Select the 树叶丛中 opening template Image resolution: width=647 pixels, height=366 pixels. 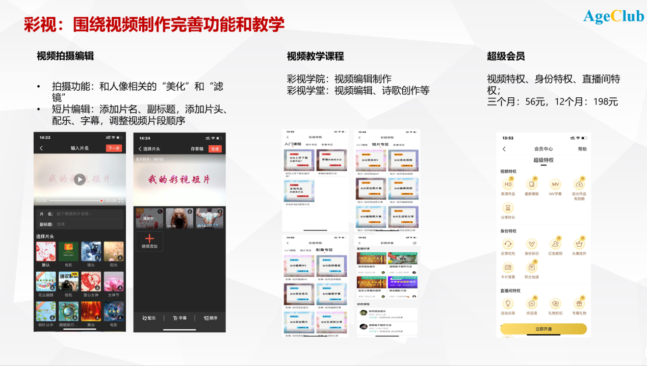(x=46, y=311)
